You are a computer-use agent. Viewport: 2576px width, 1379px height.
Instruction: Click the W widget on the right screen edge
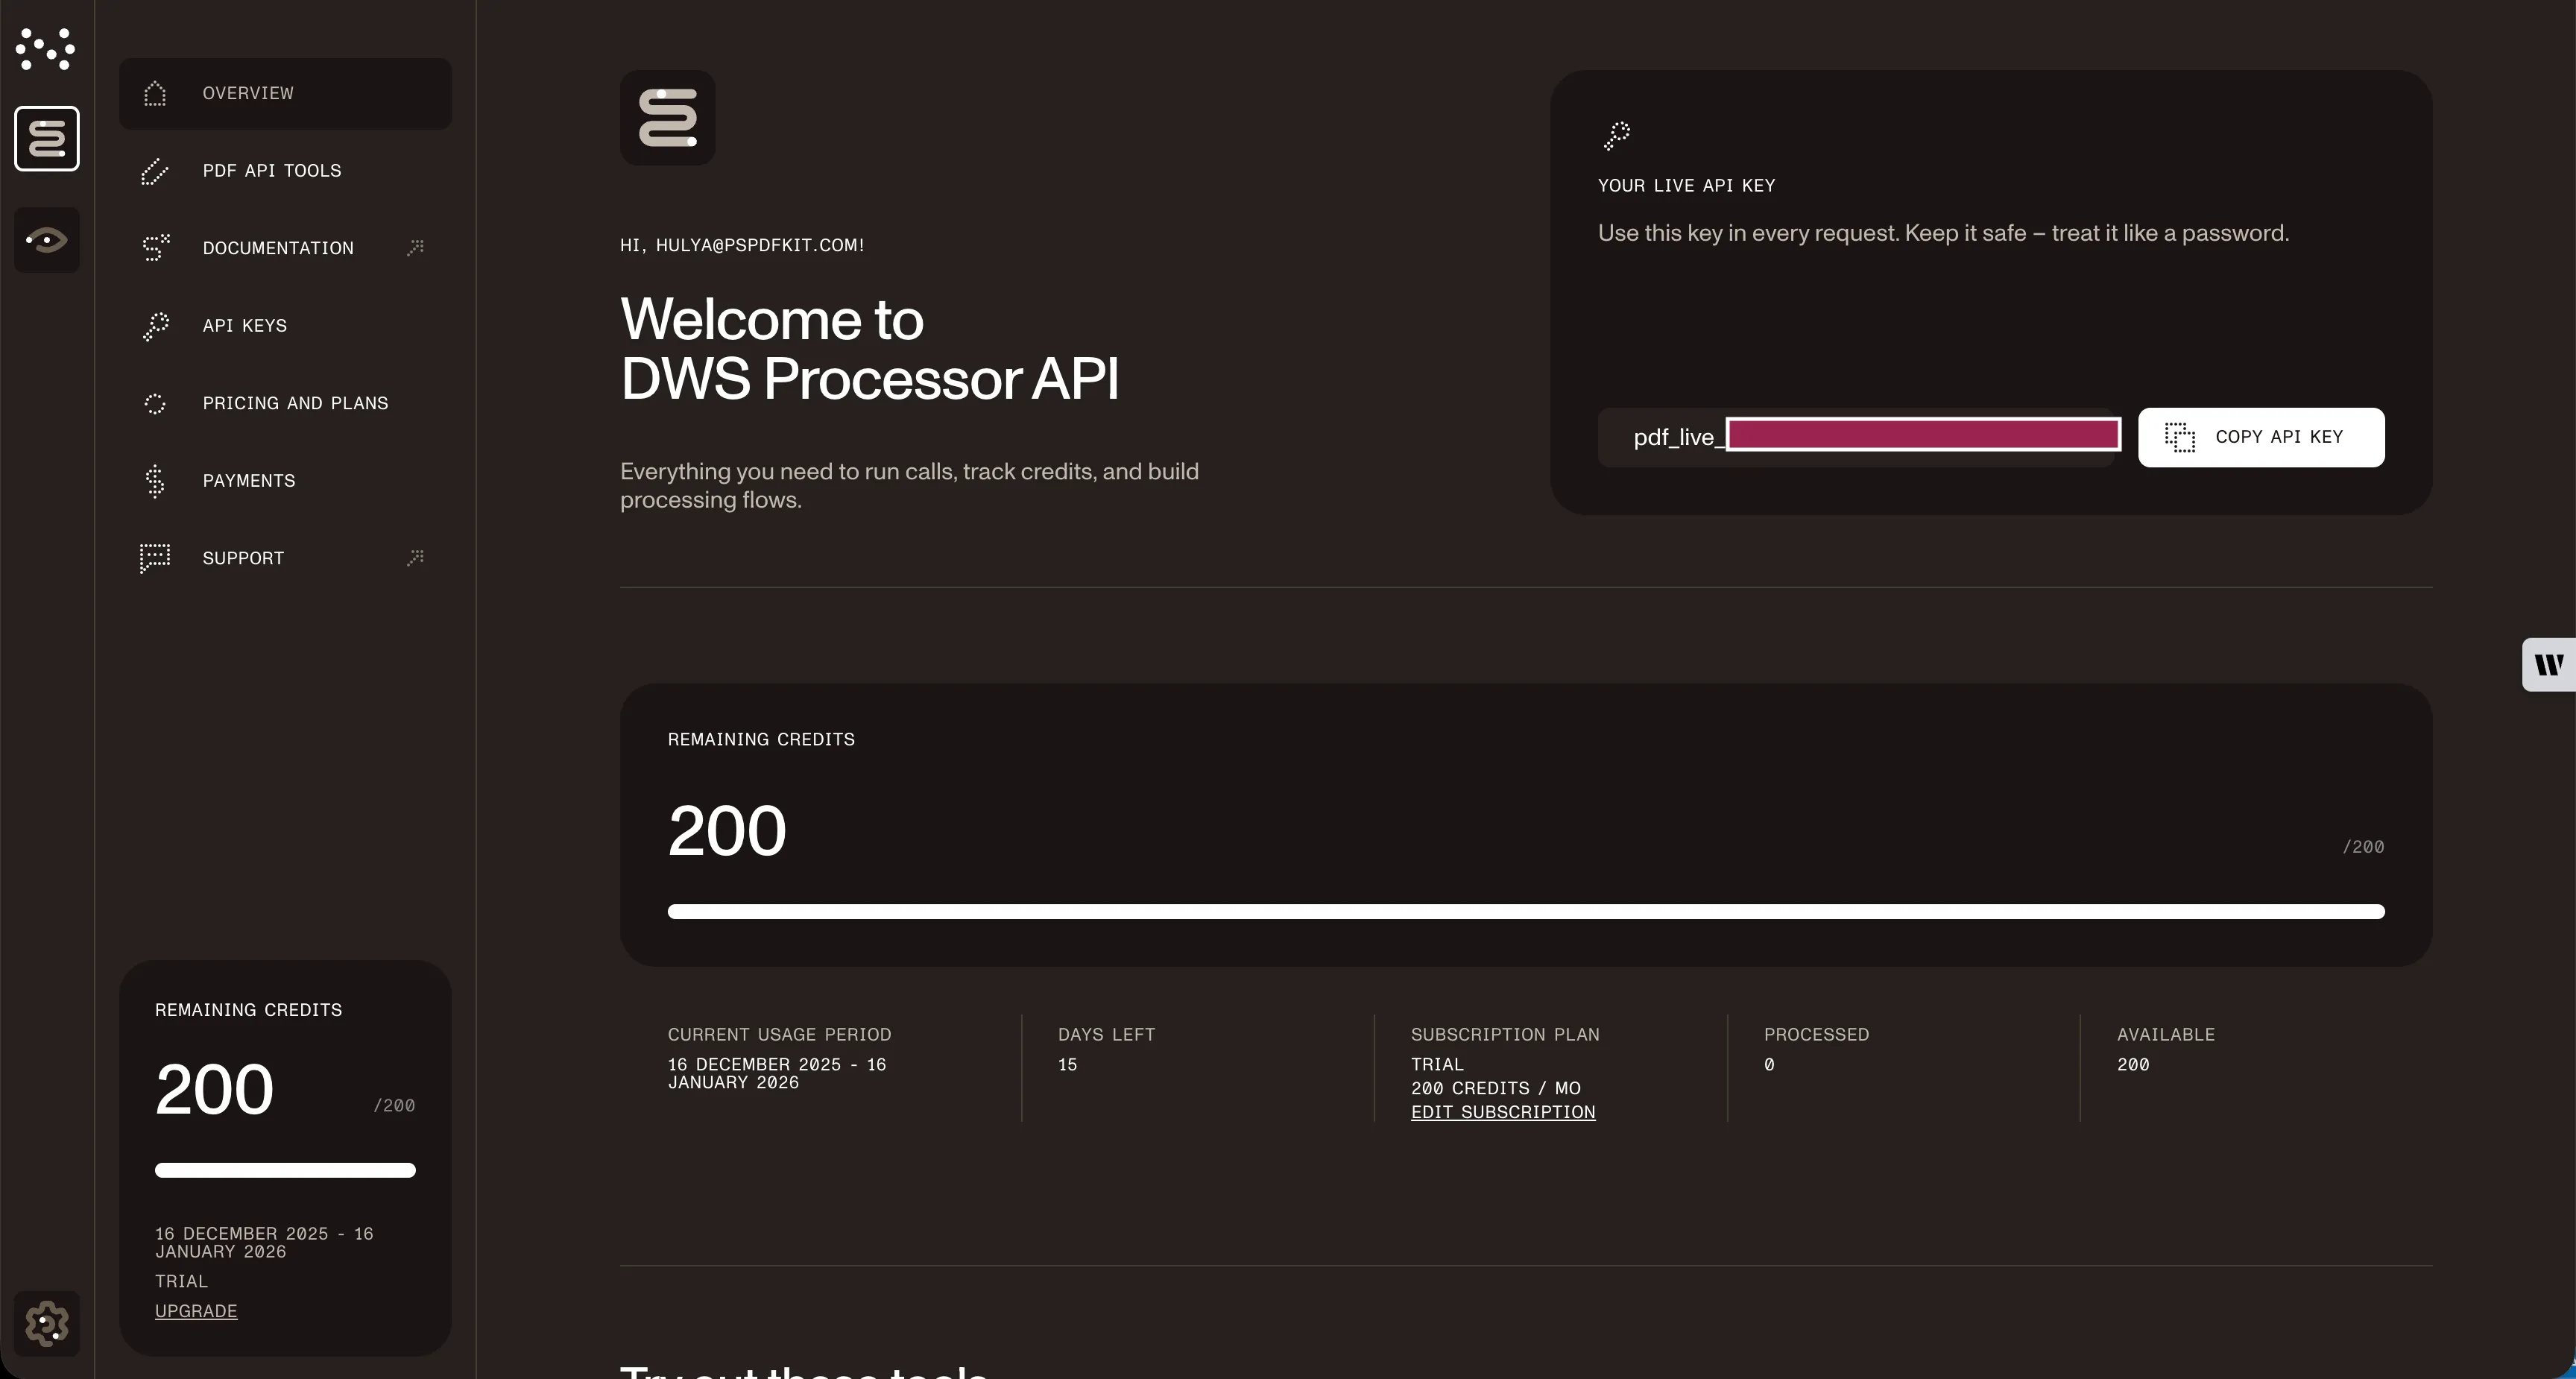tap(2549, 664)
